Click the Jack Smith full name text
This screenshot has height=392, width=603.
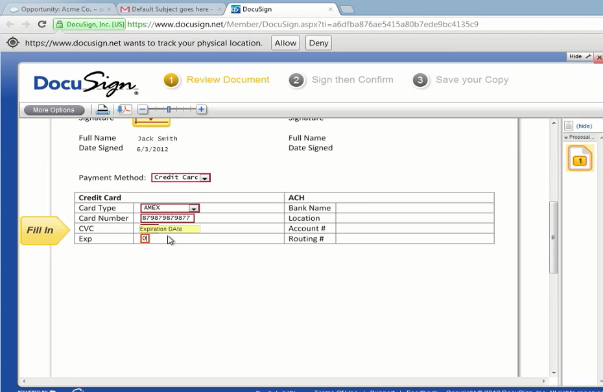[158, 139]
